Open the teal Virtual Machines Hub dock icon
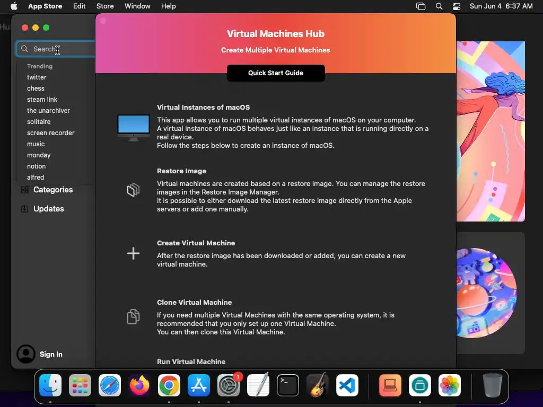Viewport: 543px width, 407px height. pyautogui.click(x=420, y=385)
